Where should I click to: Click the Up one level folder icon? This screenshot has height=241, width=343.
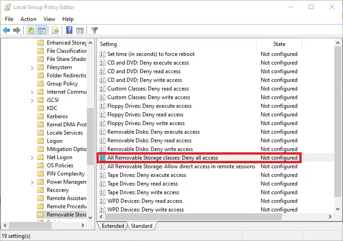point(31,30)
